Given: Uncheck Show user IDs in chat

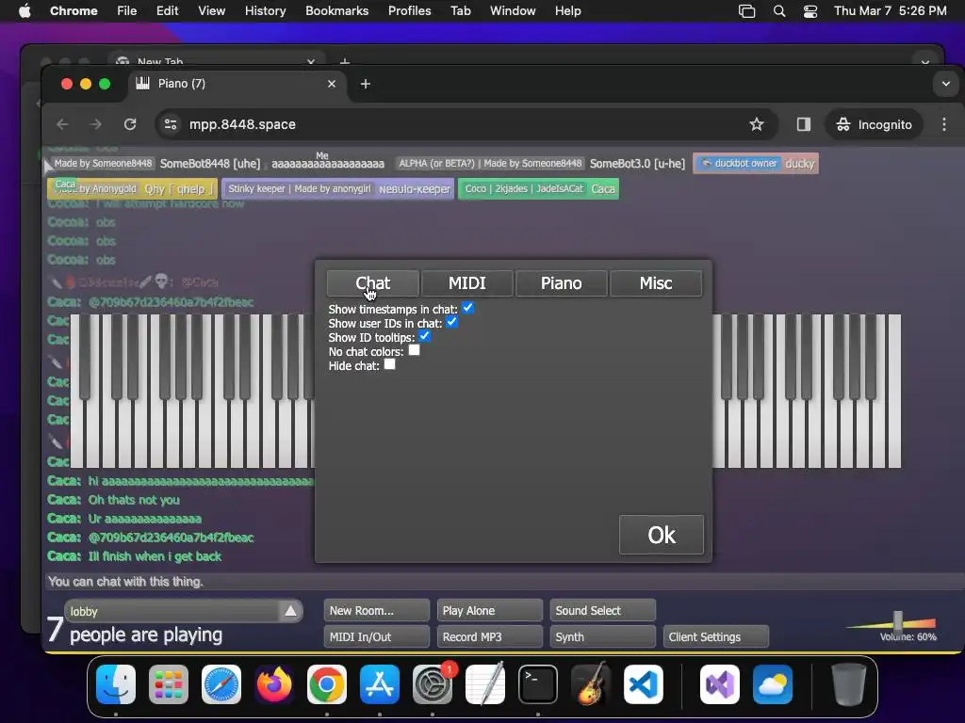Looking at the screenshot, I should point(451,322).
